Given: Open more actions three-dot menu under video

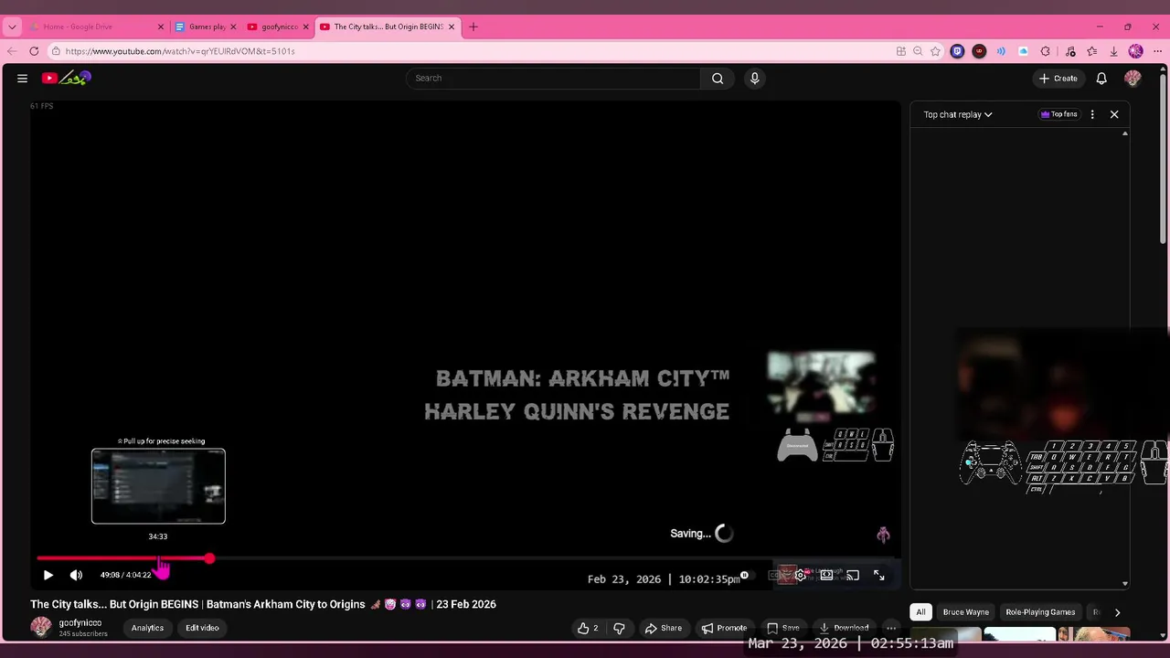Looking at the screenshot, I should pos(891,628).
